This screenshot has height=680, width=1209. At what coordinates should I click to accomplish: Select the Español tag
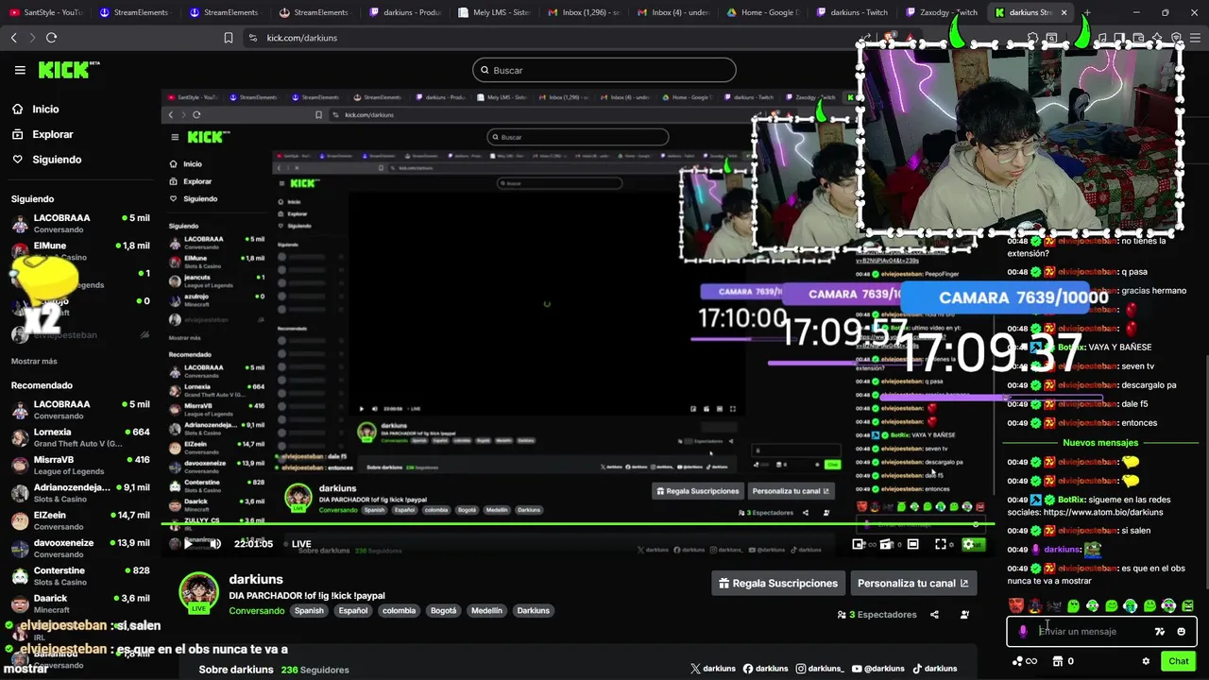(x=353, y=611)
